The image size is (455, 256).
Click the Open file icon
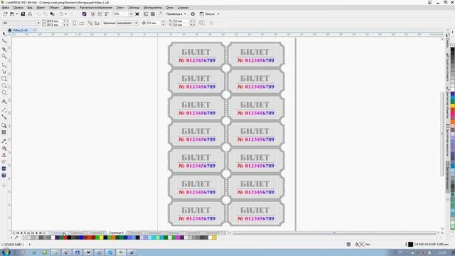[x=12, y=14]
